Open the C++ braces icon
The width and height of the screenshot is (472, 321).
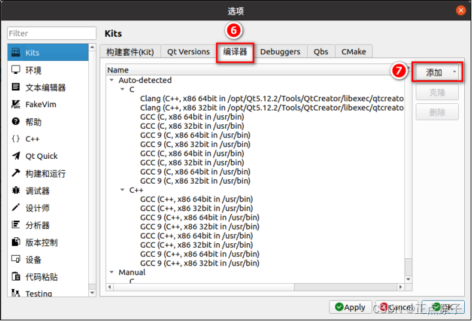pyautogui.click(x=16, y=139)
